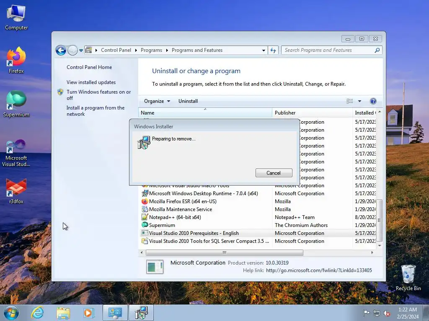Cancel the Windows Installer removal
This screenshot has height=321, width=429.
(274, 173)
